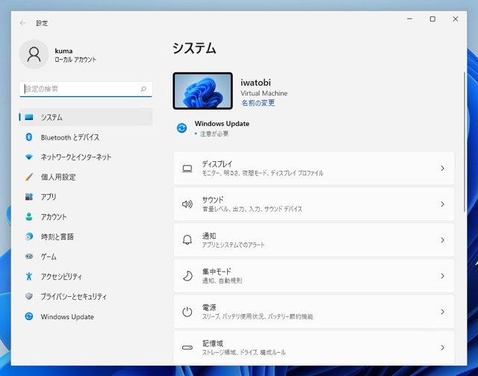Screen dimensions: 478x376
Task: Click the 記憶域 storage drive icon
Action: tap(187, 348)
